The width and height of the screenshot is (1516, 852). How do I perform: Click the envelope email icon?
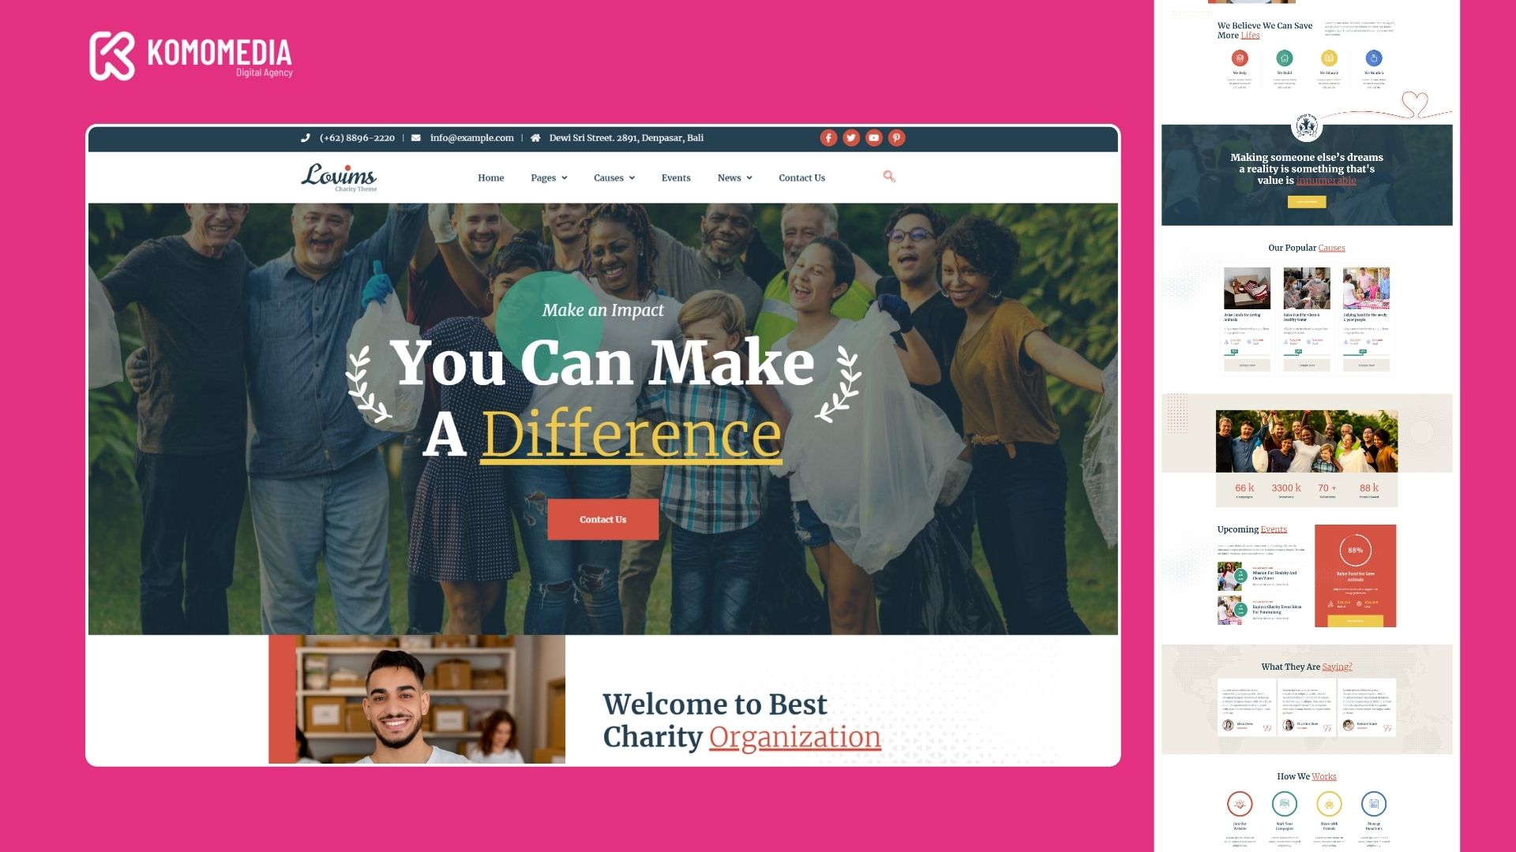pyautogui.click(x=416, y=138)
